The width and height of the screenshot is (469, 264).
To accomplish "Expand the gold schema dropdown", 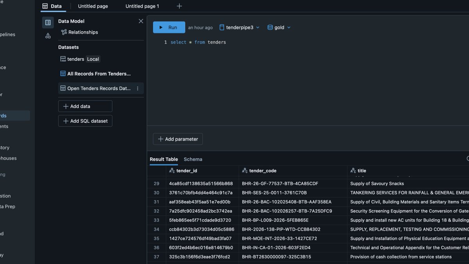I will tap(279, 27).
